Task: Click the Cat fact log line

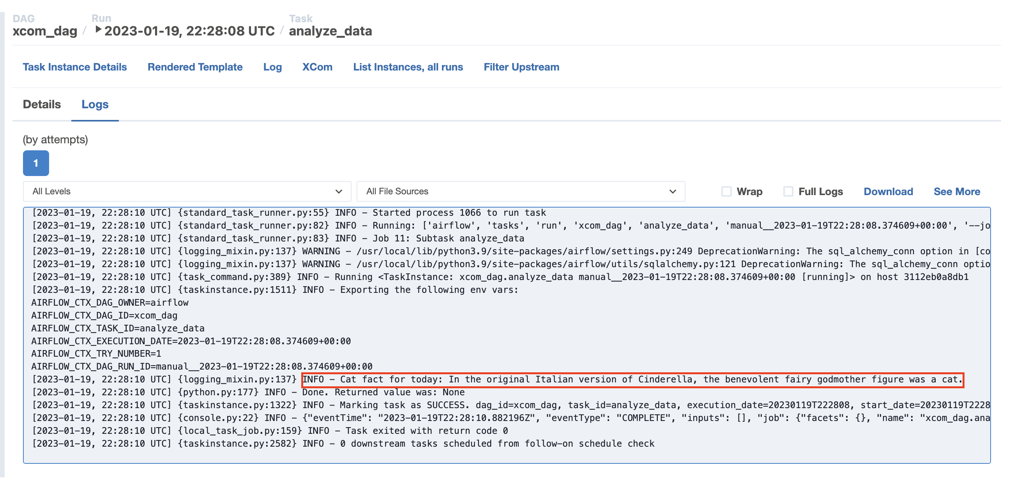Action: (632, 380)
